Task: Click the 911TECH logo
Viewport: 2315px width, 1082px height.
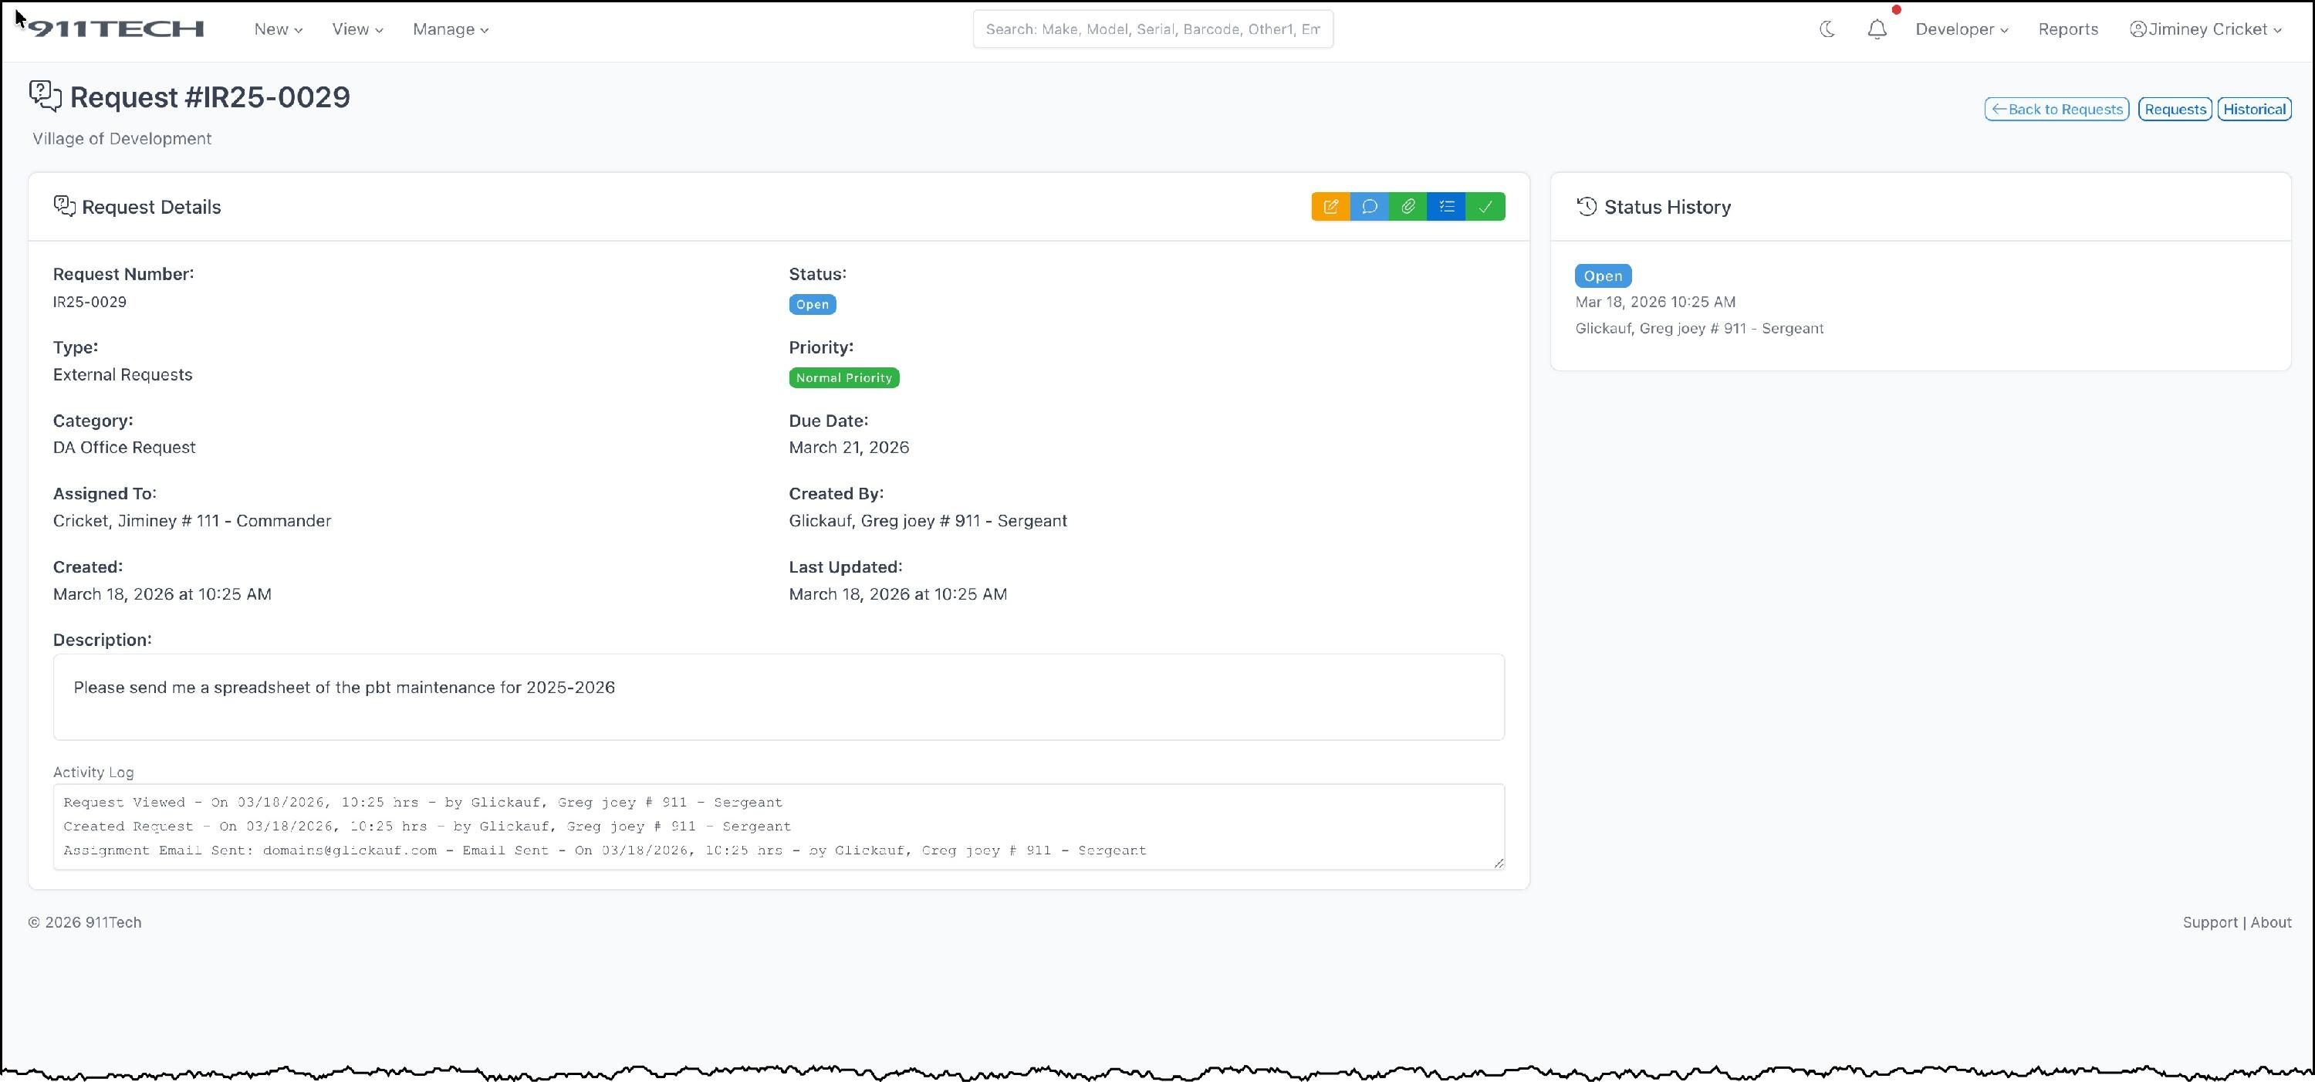Action: pos(116,29)
